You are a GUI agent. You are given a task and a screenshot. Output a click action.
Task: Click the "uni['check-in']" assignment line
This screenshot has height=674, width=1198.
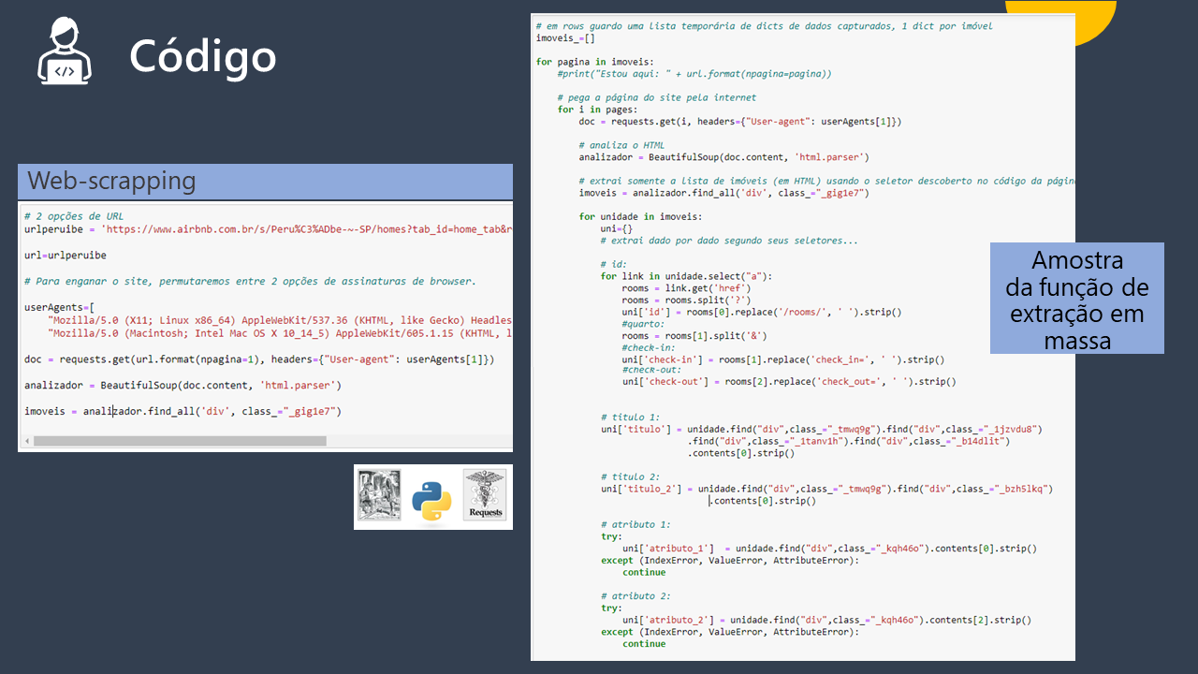(783, 359)
